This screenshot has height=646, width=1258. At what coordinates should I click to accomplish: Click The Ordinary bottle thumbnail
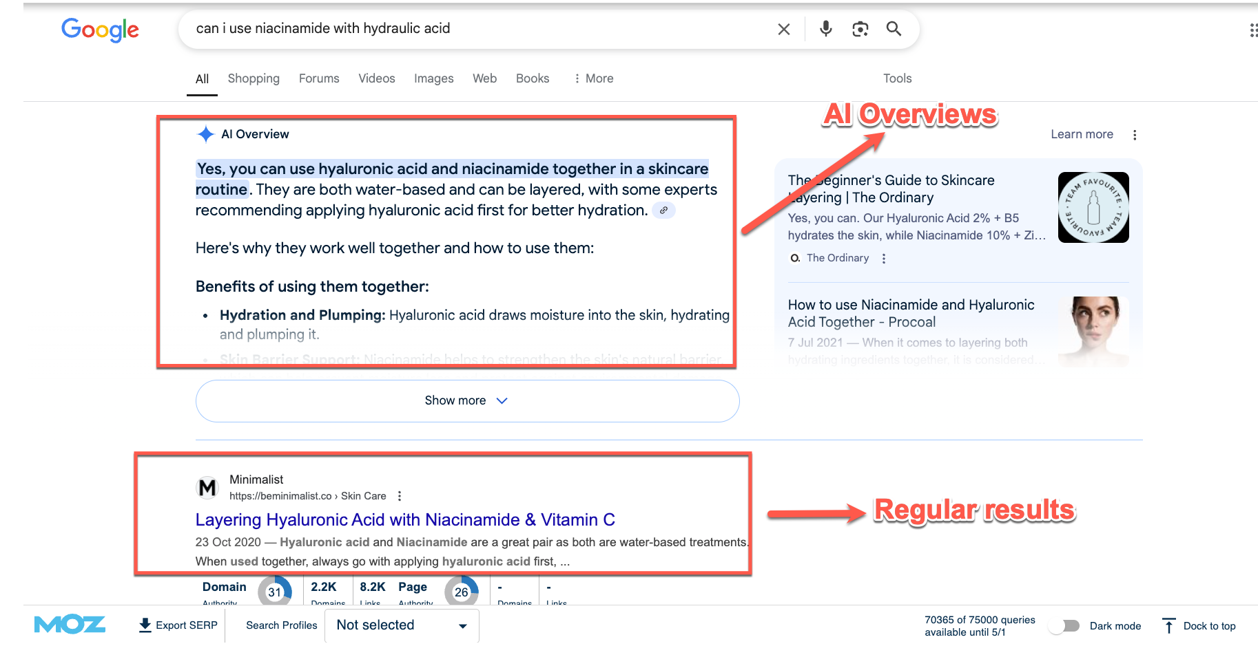pos(1093,207)
